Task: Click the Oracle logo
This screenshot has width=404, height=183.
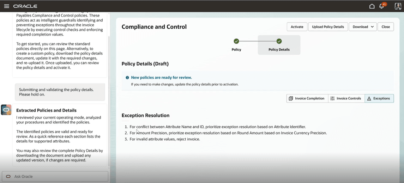Action: [x=25, y=6]
